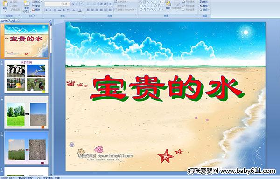Select the slide 3 thumbnail with trees and desert

27,112
